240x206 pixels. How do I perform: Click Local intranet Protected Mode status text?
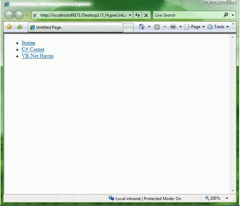click(148, 198)
